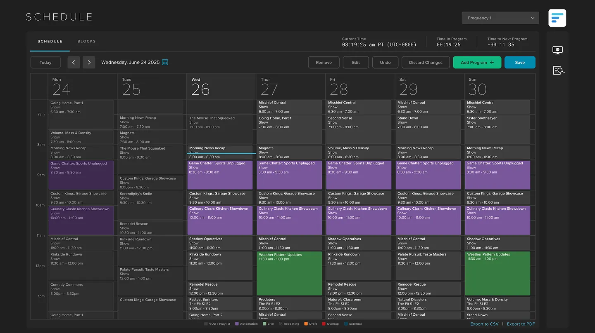Select Thursday's Going Home, Part 1 program
Image resolution: width=595 pixels, height=333 pixels.
tap(289, 129)
